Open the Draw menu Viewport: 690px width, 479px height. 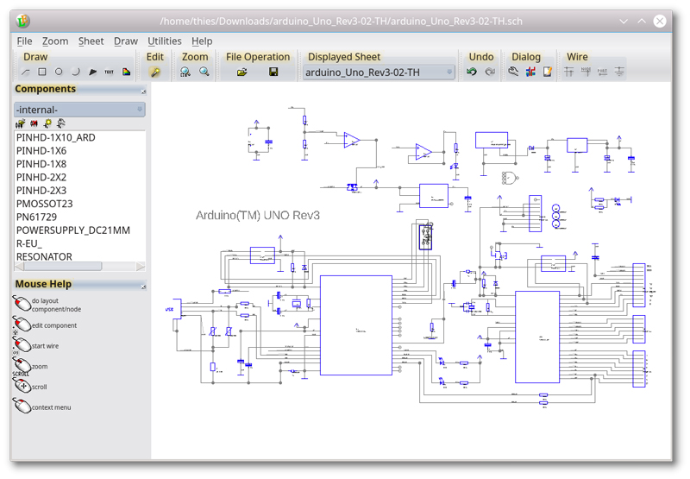126,41
